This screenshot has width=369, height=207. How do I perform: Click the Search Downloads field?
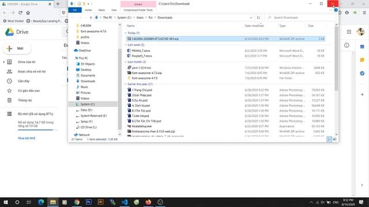tap(300, 18)
